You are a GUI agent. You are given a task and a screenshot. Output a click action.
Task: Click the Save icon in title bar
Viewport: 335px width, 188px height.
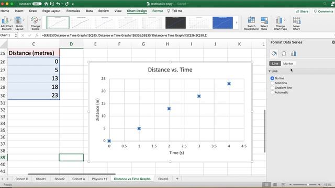pyautogui.click(x=52, y=4)
